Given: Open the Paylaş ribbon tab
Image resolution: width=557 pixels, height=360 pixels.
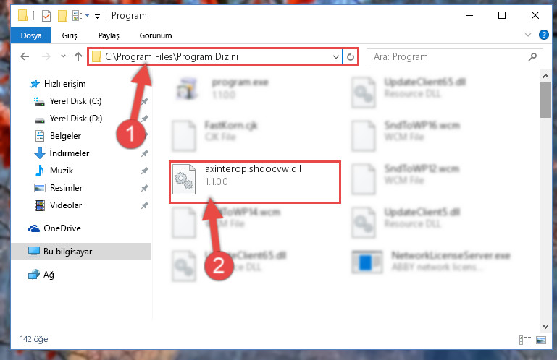Looking at the screenshot, I should click(x=109, y=35).
